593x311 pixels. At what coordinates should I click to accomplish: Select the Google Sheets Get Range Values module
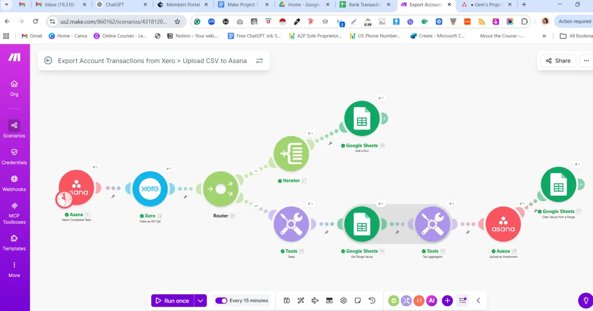coord(362,224)
